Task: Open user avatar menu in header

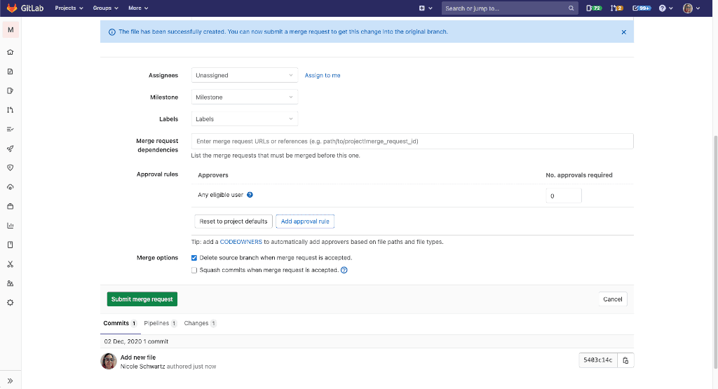Action: 691,8
